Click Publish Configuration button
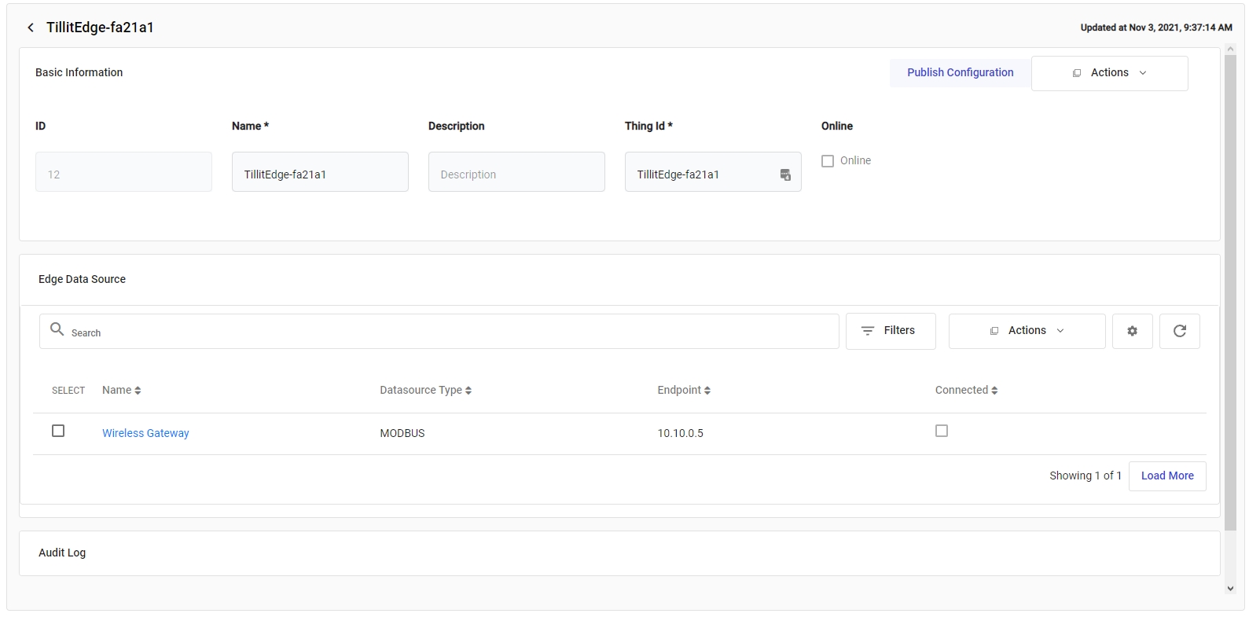The image size is (1249, 617). (x=960, y=72)
